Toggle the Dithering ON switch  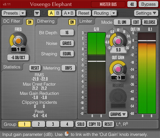coord(72,22)
